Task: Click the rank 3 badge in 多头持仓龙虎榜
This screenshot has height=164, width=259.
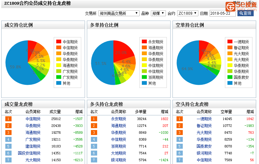Action: click(x=94, y=133)
